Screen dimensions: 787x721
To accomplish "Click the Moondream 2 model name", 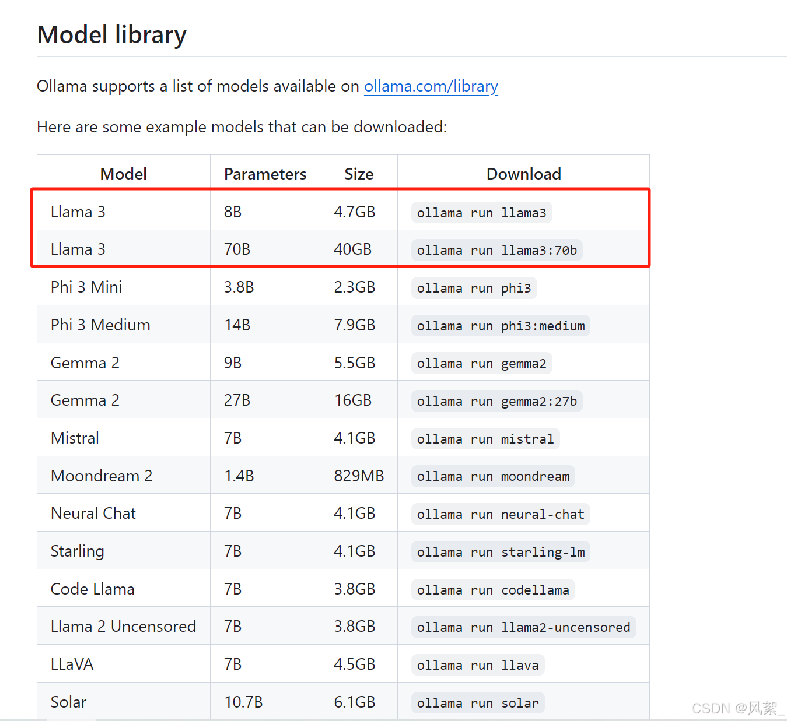I will click(102, 476).
